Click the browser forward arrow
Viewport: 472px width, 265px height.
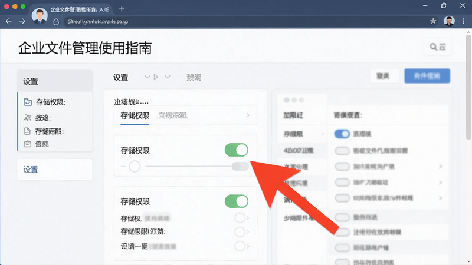[22, 21]
